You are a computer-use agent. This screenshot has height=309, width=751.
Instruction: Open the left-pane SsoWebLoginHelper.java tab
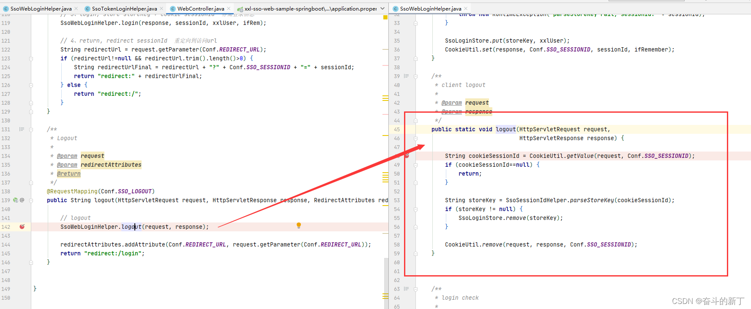pyautogui.click(x=41, y=8)
